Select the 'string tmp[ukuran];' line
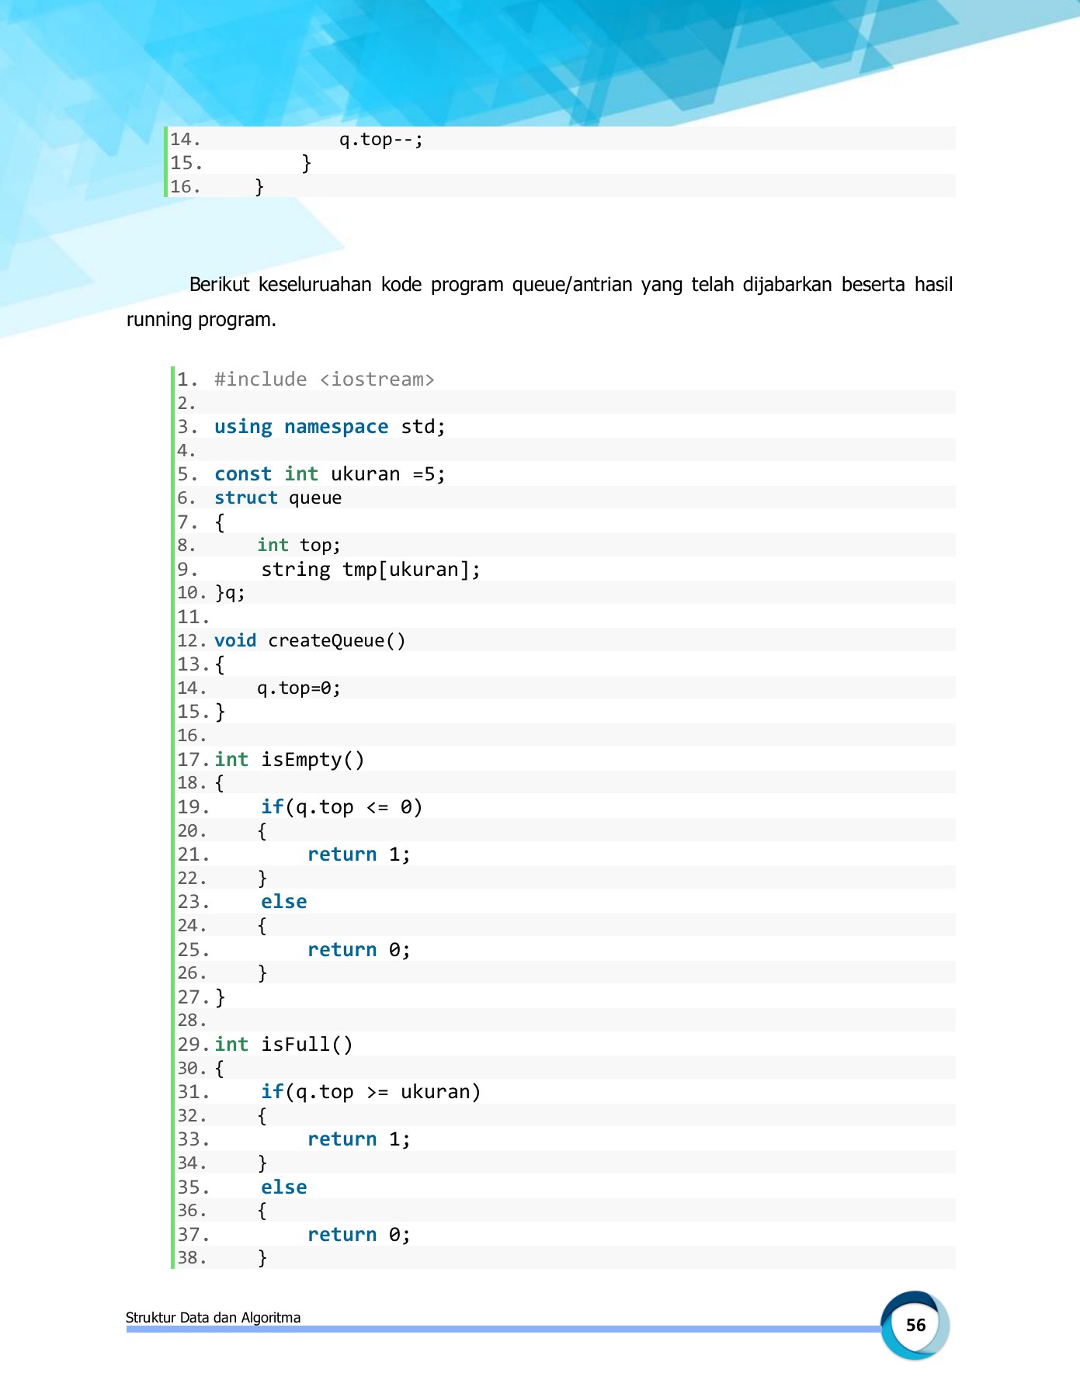Image resolution: width=1080 pixels, height=1397 pixels. [370, 570]
